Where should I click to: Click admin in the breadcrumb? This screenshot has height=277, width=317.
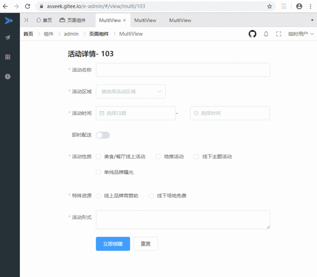point(71,34)
